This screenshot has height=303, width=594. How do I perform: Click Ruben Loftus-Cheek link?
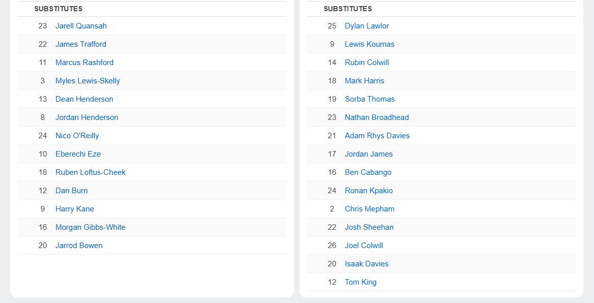(x=90, y=172)
